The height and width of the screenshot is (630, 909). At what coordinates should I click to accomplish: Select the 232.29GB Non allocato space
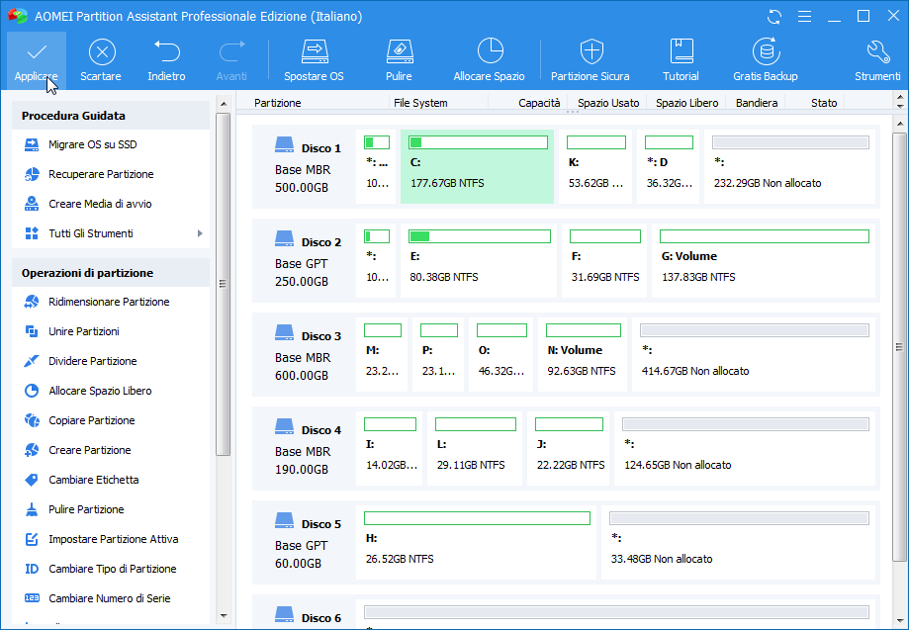789,167
